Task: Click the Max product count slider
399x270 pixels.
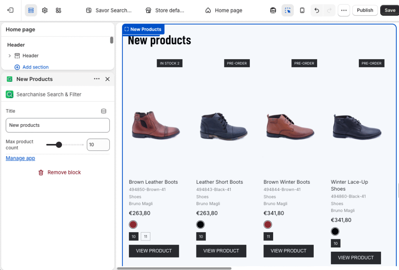Action: coord(65,144)
